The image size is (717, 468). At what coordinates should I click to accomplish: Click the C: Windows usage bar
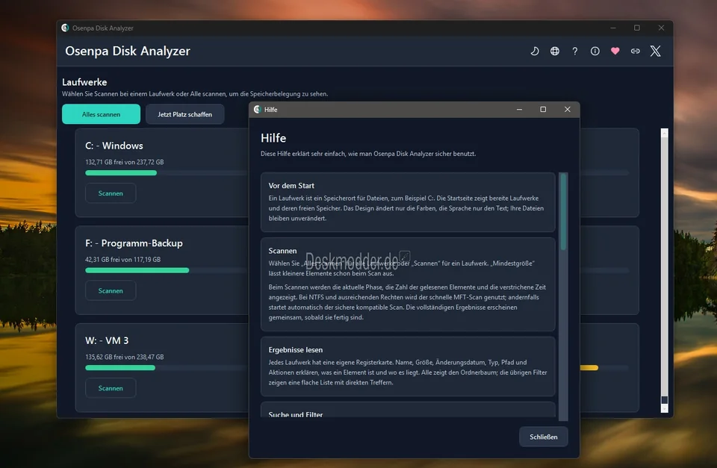point(167,172)
